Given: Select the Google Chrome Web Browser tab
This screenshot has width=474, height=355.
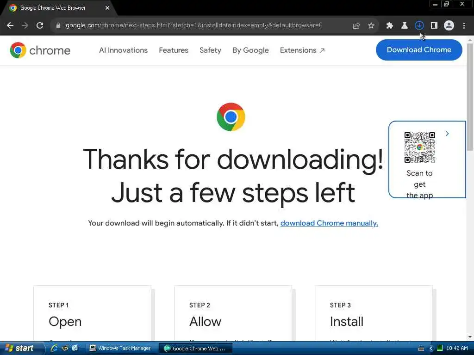Looking at the screenshot, I should (59, 8).
